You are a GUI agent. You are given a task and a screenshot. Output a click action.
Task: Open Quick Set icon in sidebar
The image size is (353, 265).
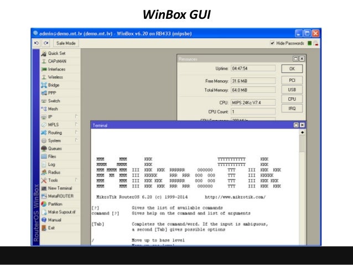pos(44,54)
